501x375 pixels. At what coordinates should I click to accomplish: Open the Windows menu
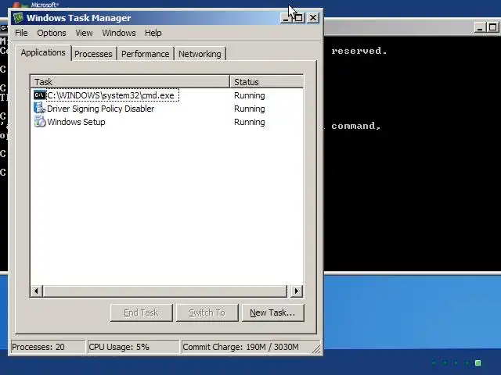tap(119, 33)
